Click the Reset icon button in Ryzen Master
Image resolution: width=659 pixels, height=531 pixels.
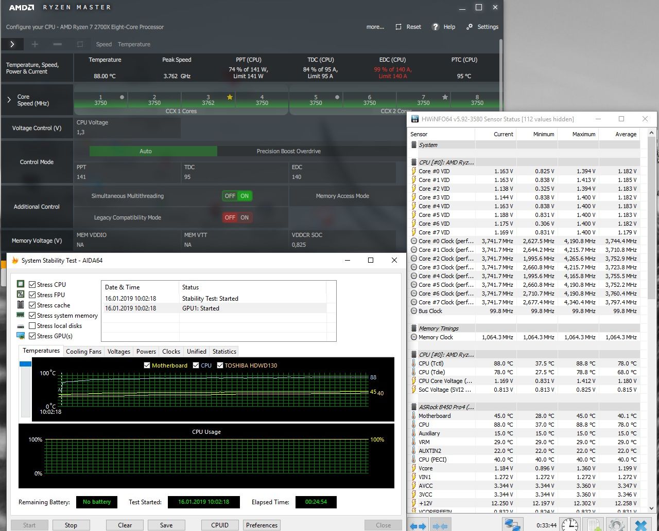408,27
